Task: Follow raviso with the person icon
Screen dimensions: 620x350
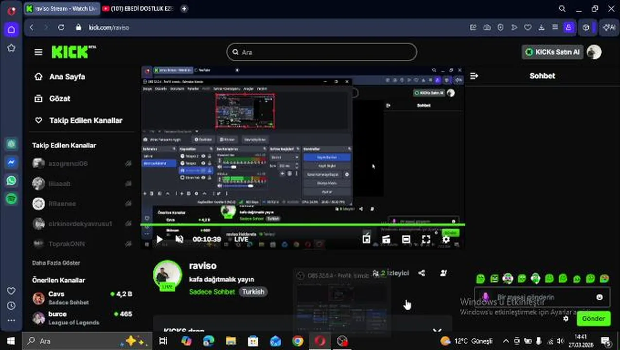Action: point(443,273)
